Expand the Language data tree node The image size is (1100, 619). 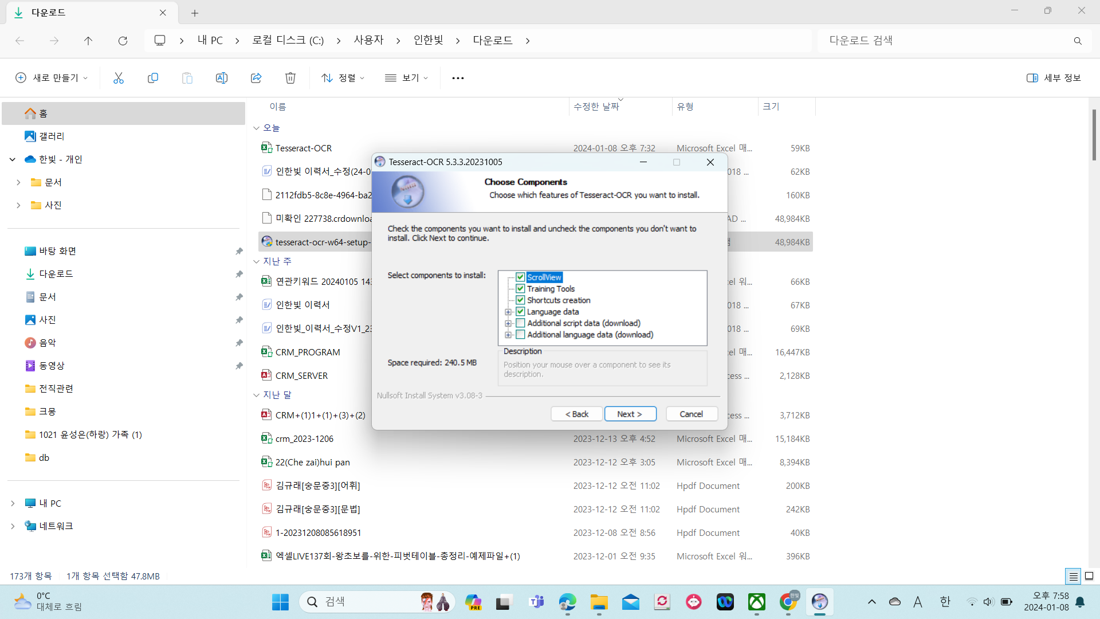pyautogui.click(x=508, y=312)
